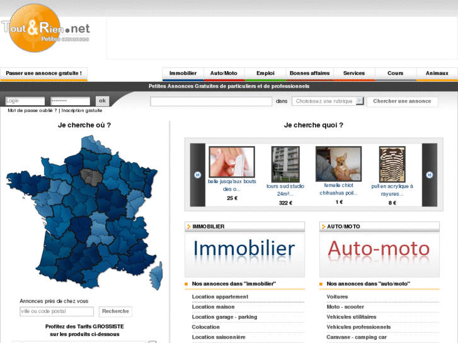Open 'belle jusqu'aux bouts des o...' listing link
The image size is (458, 343).
pos(232,185)
